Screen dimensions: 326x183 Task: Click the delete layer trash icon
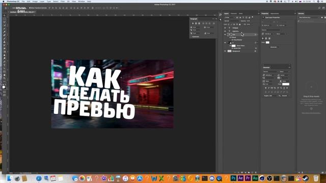coord(256,172)
